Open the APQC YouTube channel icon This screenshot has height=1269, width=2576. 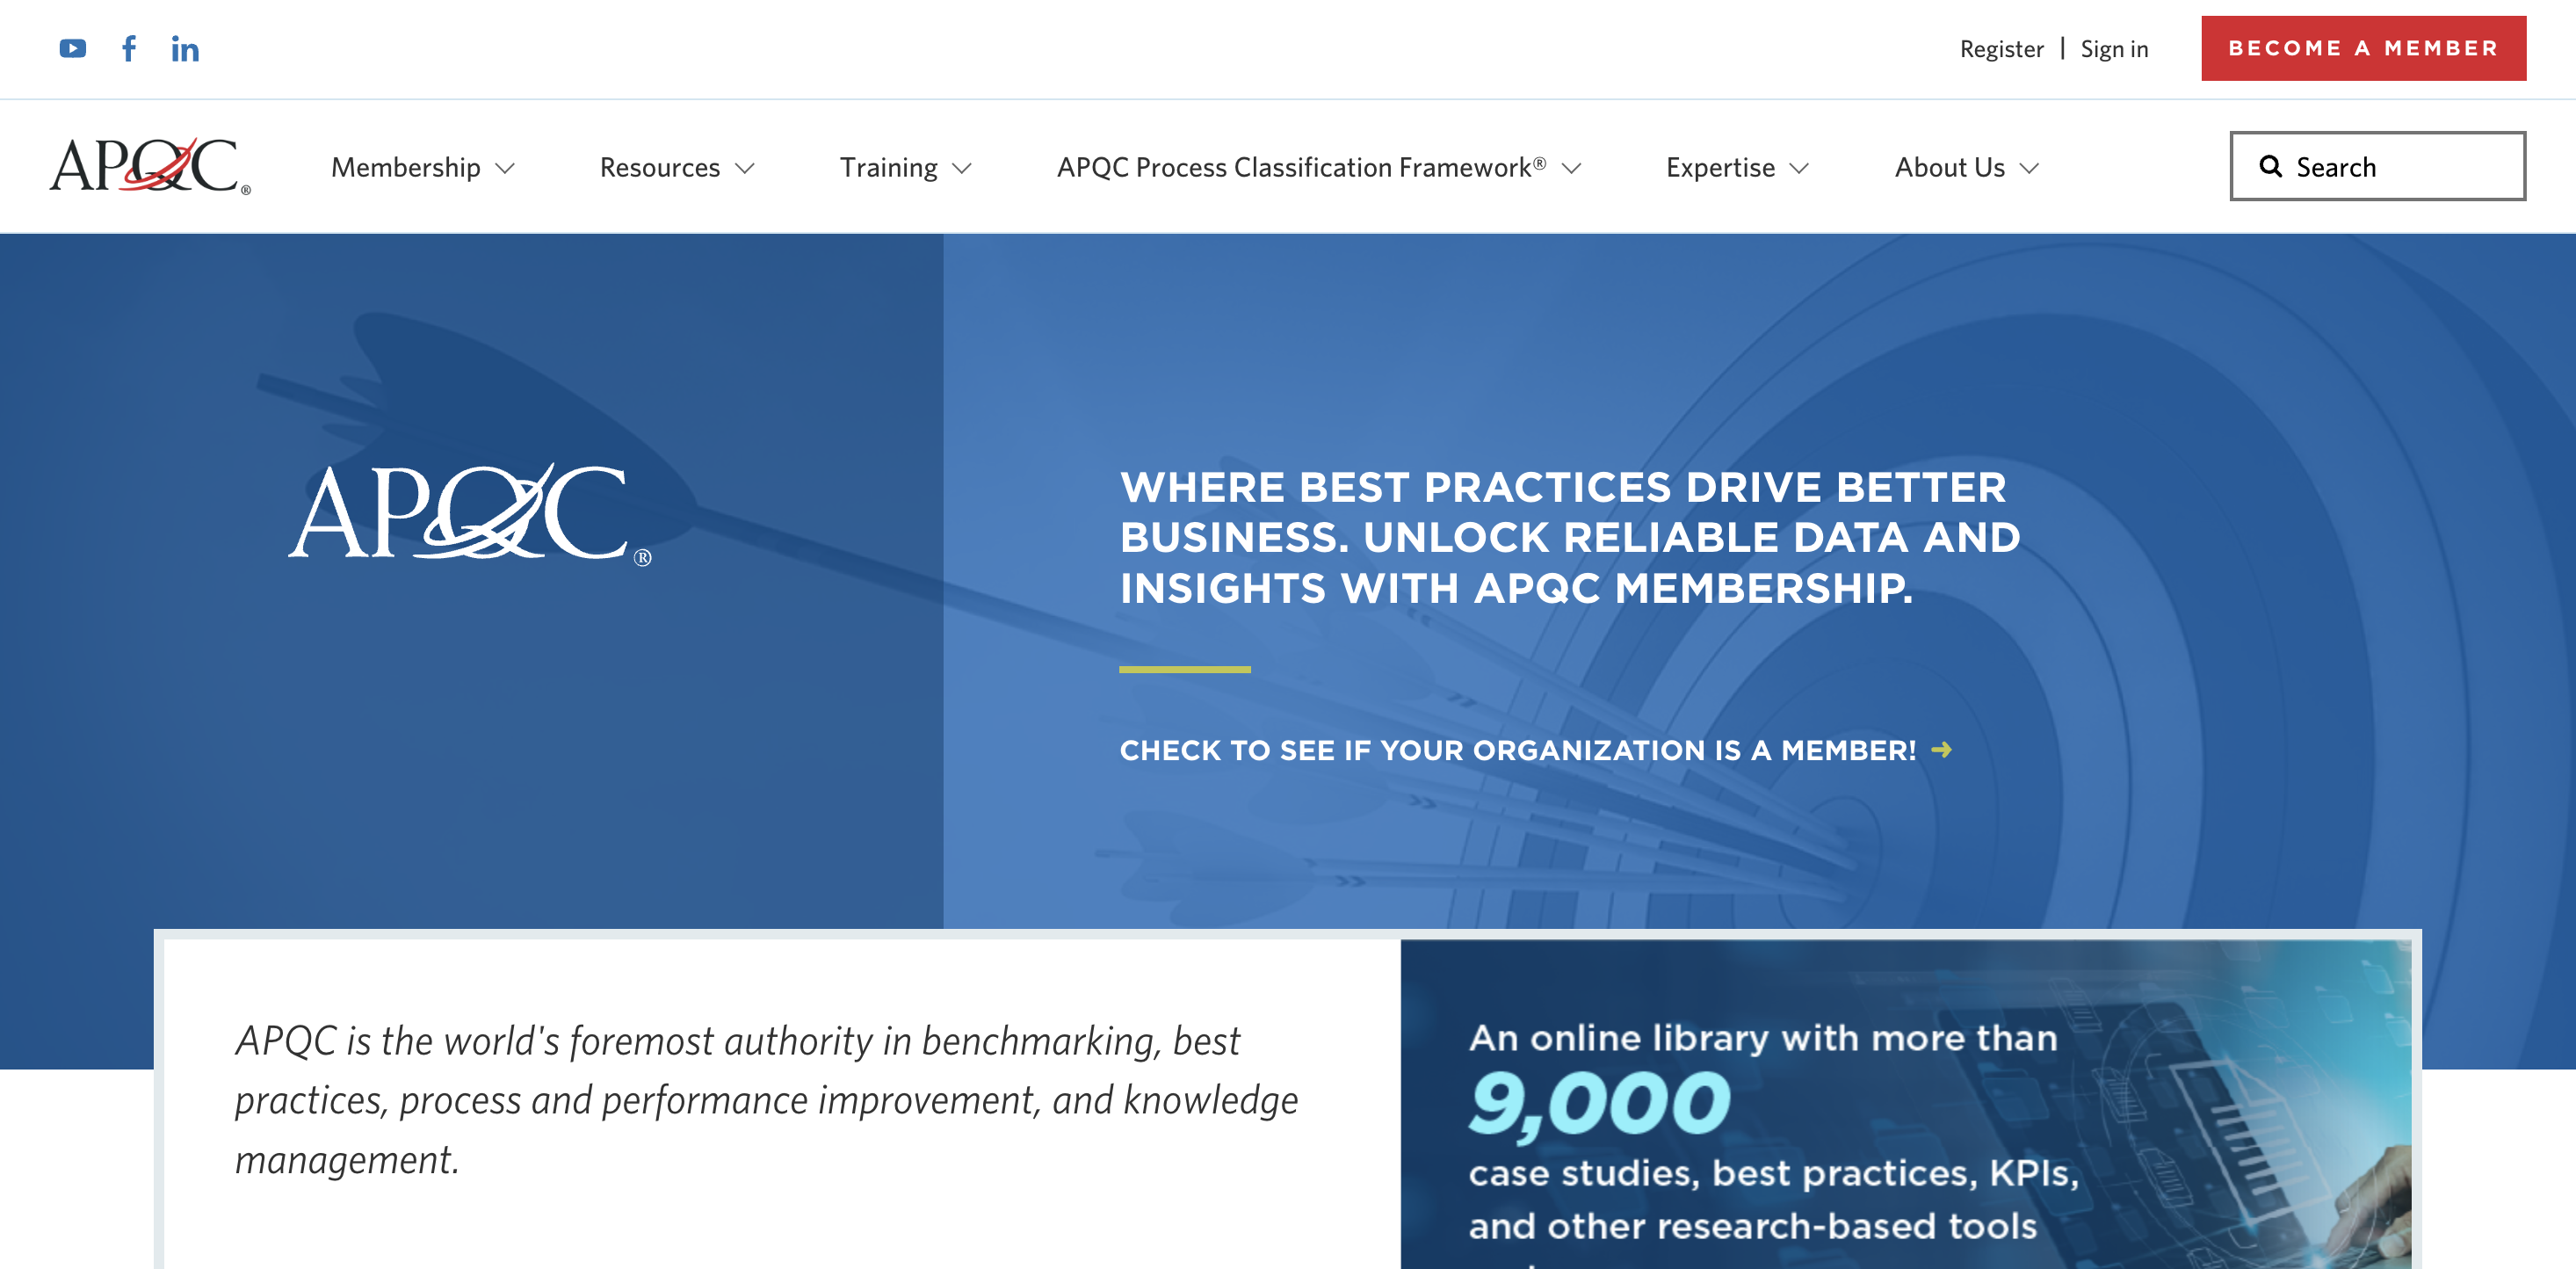pyautogui.click(x=72, y=48)
